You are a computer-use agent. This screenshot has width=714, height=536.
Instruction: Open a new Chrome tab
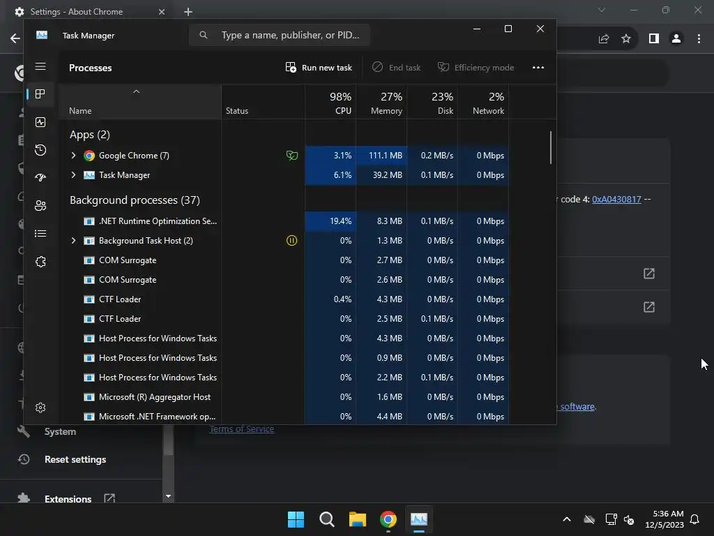coord(188,12)
